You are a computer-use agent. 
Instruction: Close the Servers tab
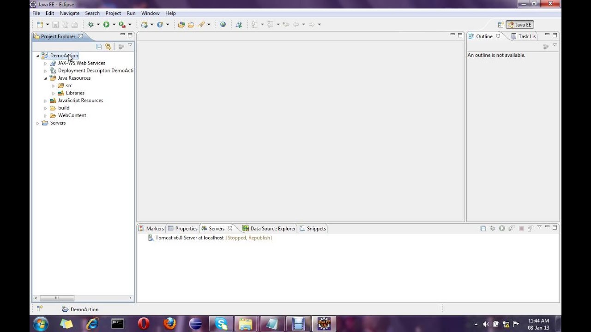coord(229,228)
